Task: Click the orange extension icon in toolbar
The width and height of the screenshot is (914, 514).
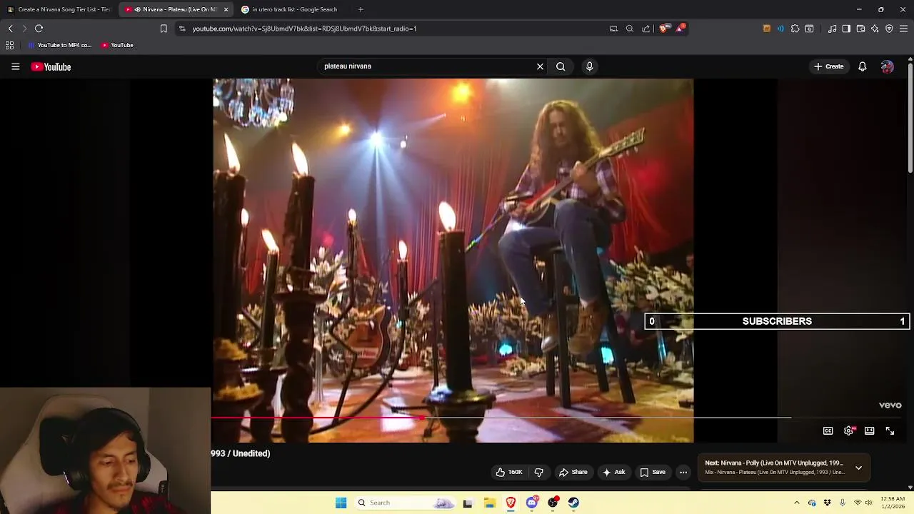Action: (767, 29)
